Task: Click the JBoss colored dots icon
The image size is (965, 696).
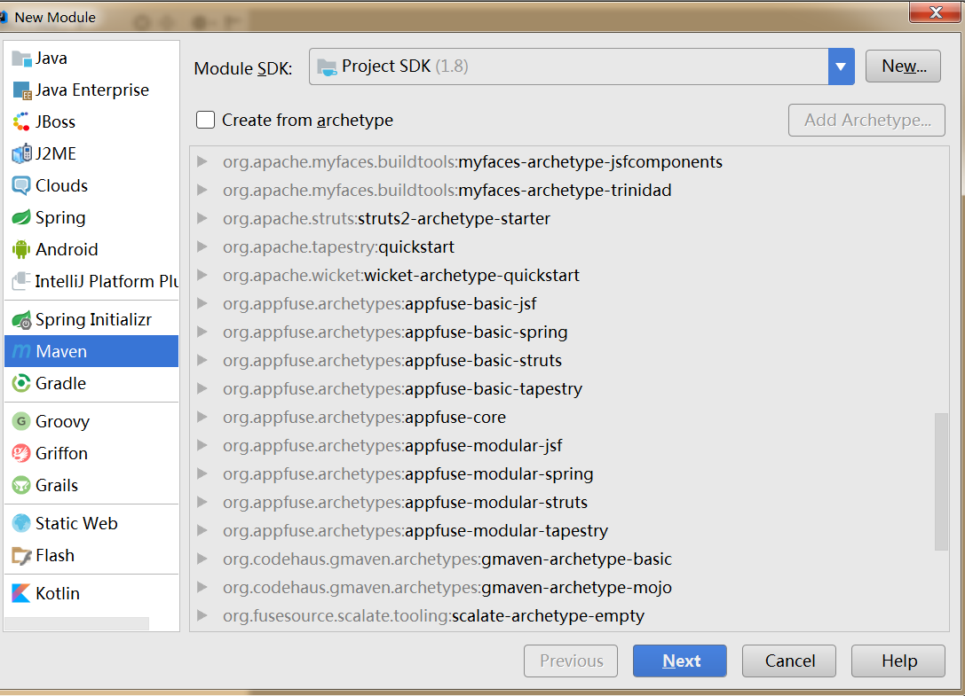Action: (21, 121)
